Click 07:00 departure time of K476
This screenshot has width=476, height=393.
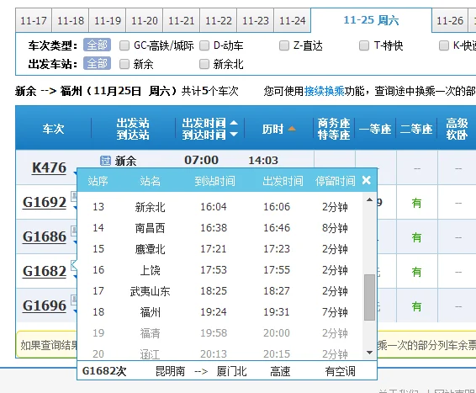point(201,160)
